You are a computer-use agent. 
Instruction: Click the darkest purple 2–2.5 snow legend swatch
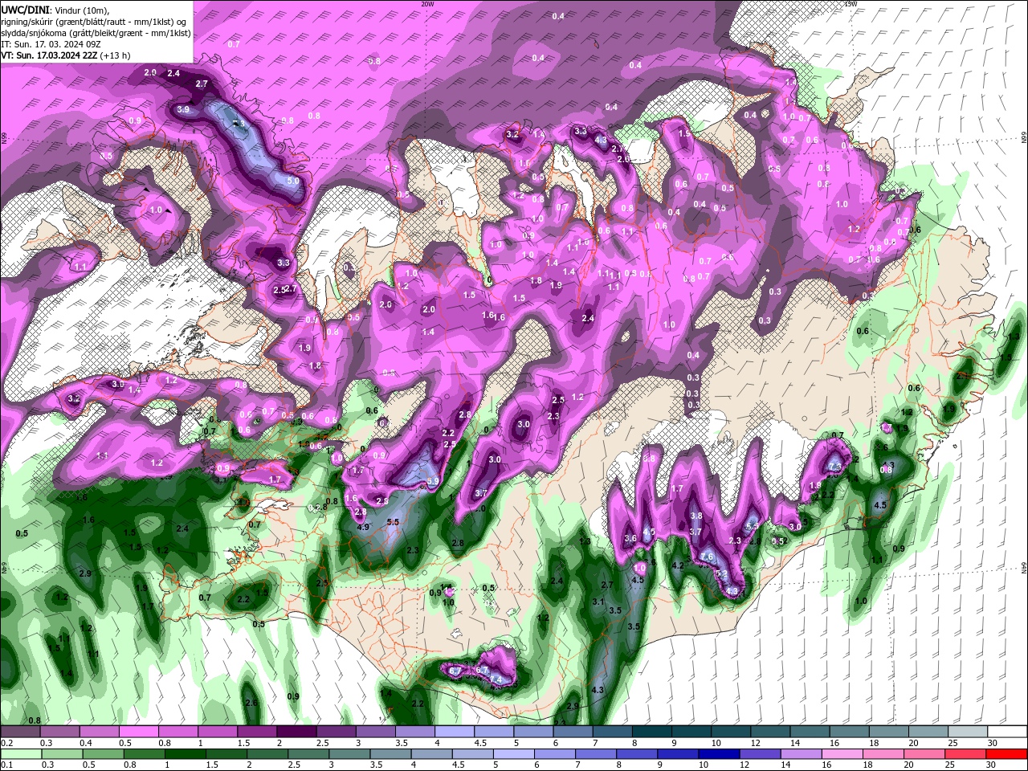tap(296, 732)
